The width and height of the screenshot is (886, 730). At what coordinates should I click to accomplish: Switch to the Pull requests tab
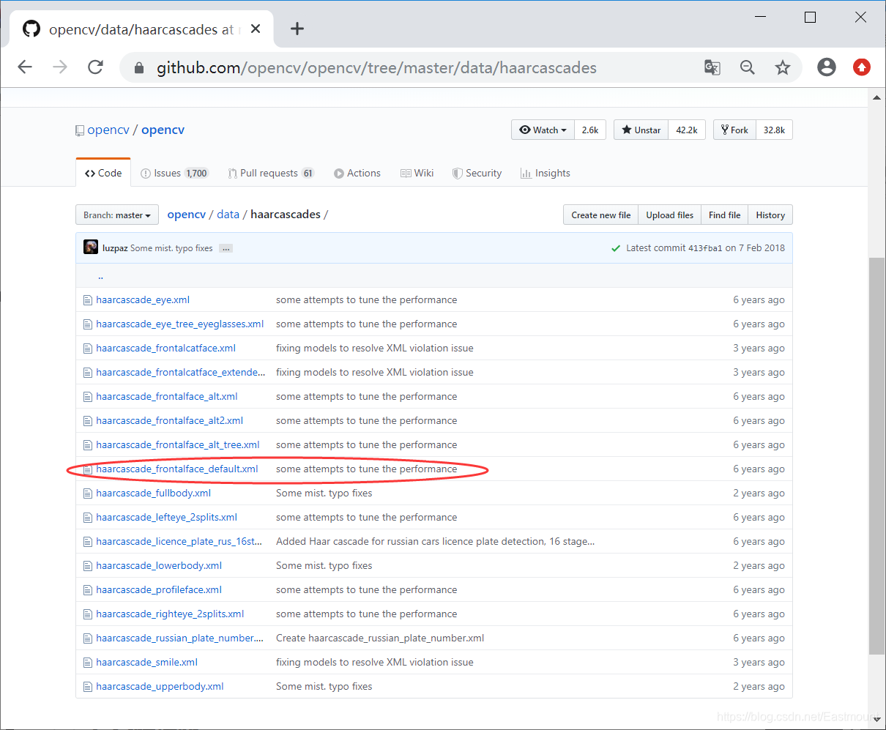(x=271, y=173)
